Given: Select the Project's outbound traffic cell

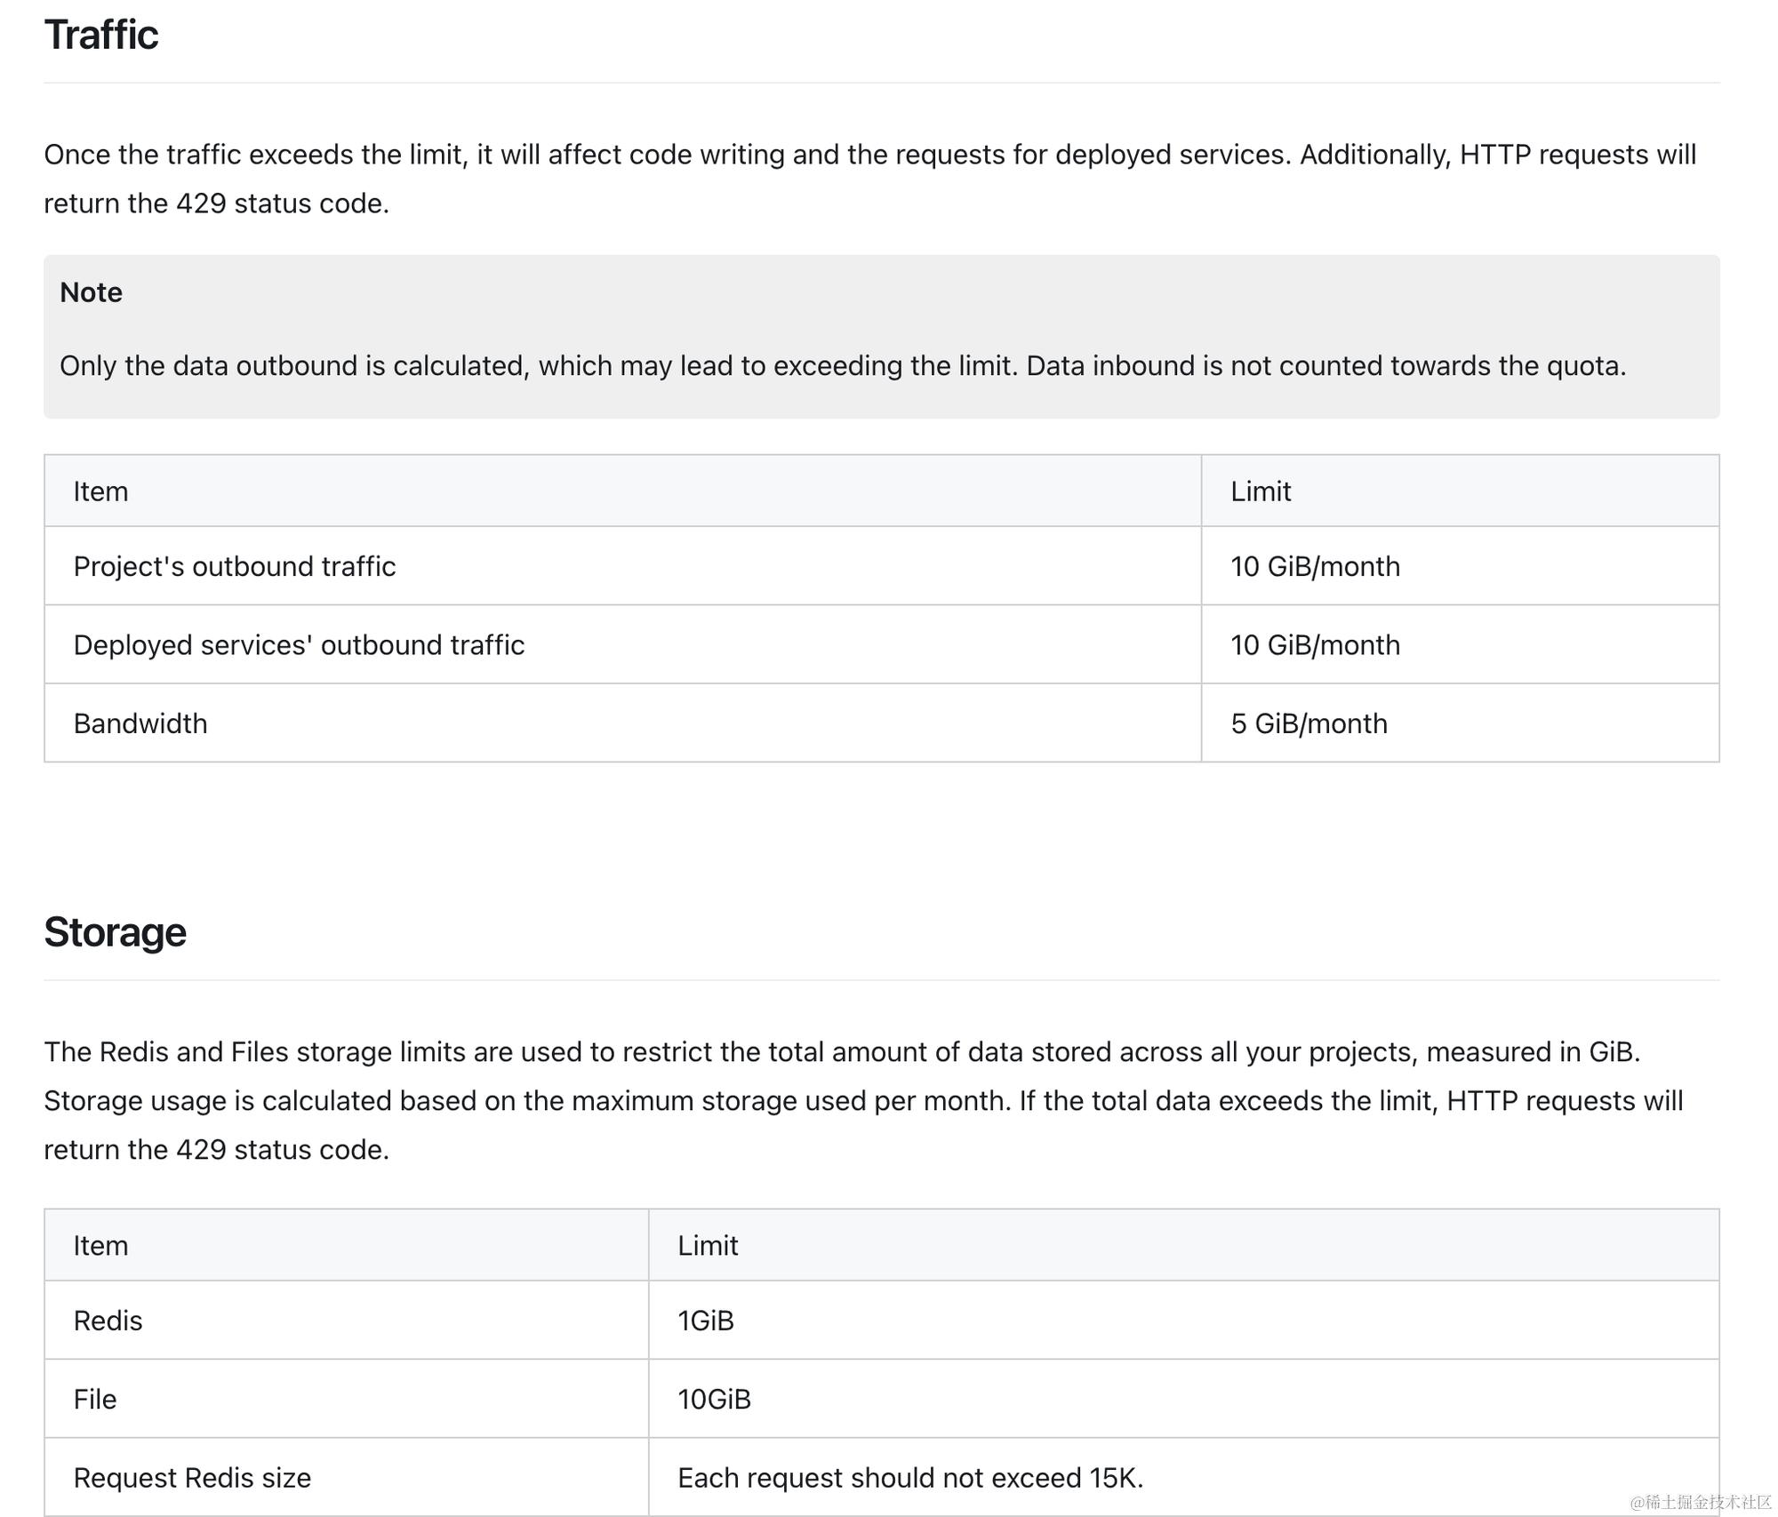Looking at the screenshot, I should pyautogui.click(x=235, y=567).
